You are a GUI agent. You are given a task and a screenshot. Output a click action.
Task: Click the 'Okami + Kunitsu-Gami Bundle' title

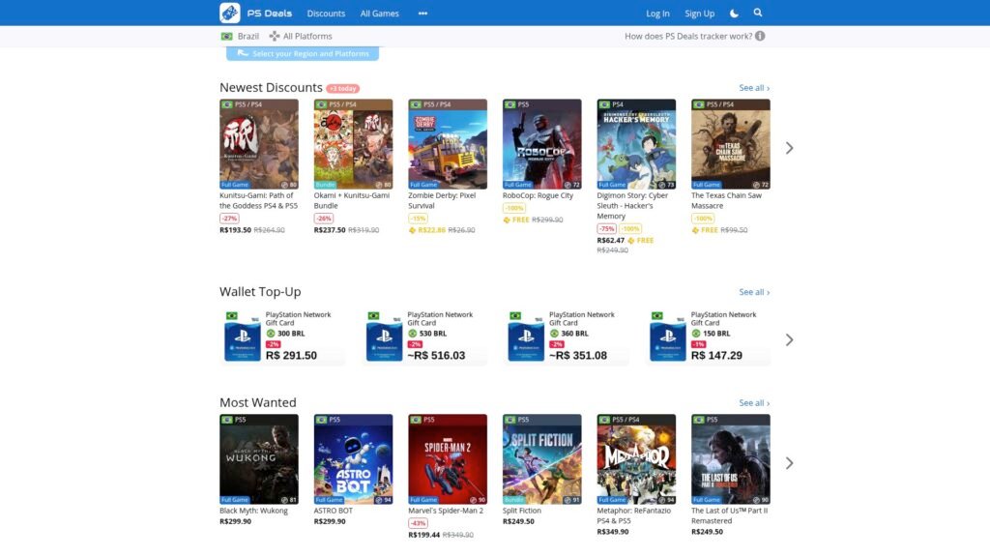coord(352,201)
